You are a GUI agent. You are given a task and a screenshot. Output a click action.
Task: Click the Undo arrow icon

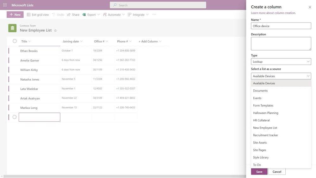(53, 15)
